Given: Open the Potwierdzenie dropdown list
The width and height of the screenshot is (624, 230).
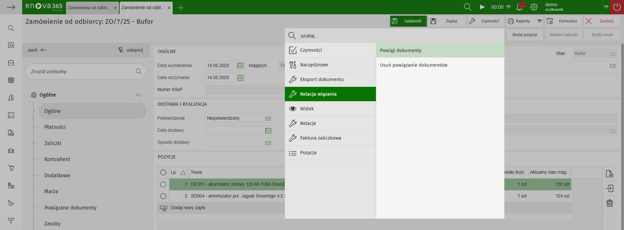Looking at the screenshot, I should tap(268, 118).
